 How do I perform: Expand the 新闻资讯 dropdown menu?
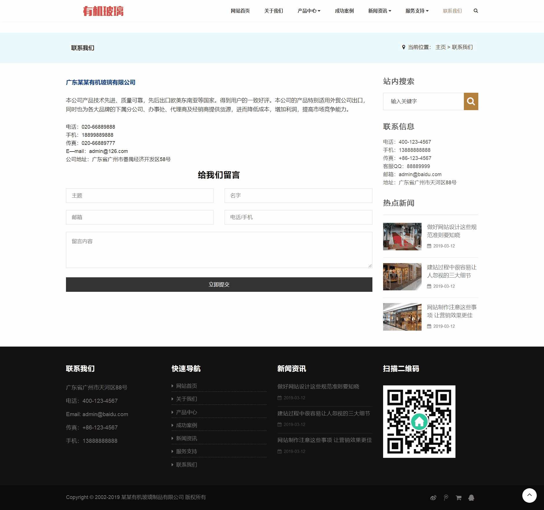pyautogui.click(x=379, y=11)
